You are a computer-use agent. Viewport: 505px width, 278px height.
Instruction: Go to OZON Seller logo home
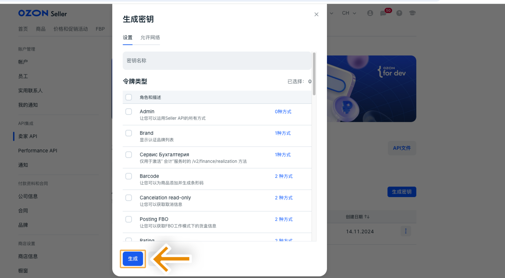coord(43,13)
